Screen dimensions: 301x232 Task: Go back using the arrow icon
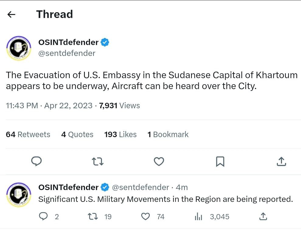pos(11,14)
